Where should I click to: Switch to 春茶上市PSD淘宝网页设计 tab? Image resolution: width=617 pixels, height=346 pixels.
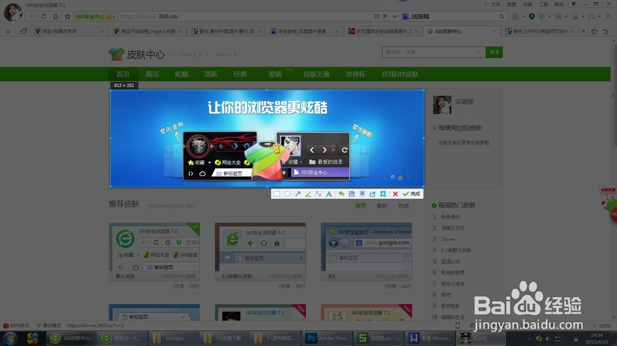540,31
